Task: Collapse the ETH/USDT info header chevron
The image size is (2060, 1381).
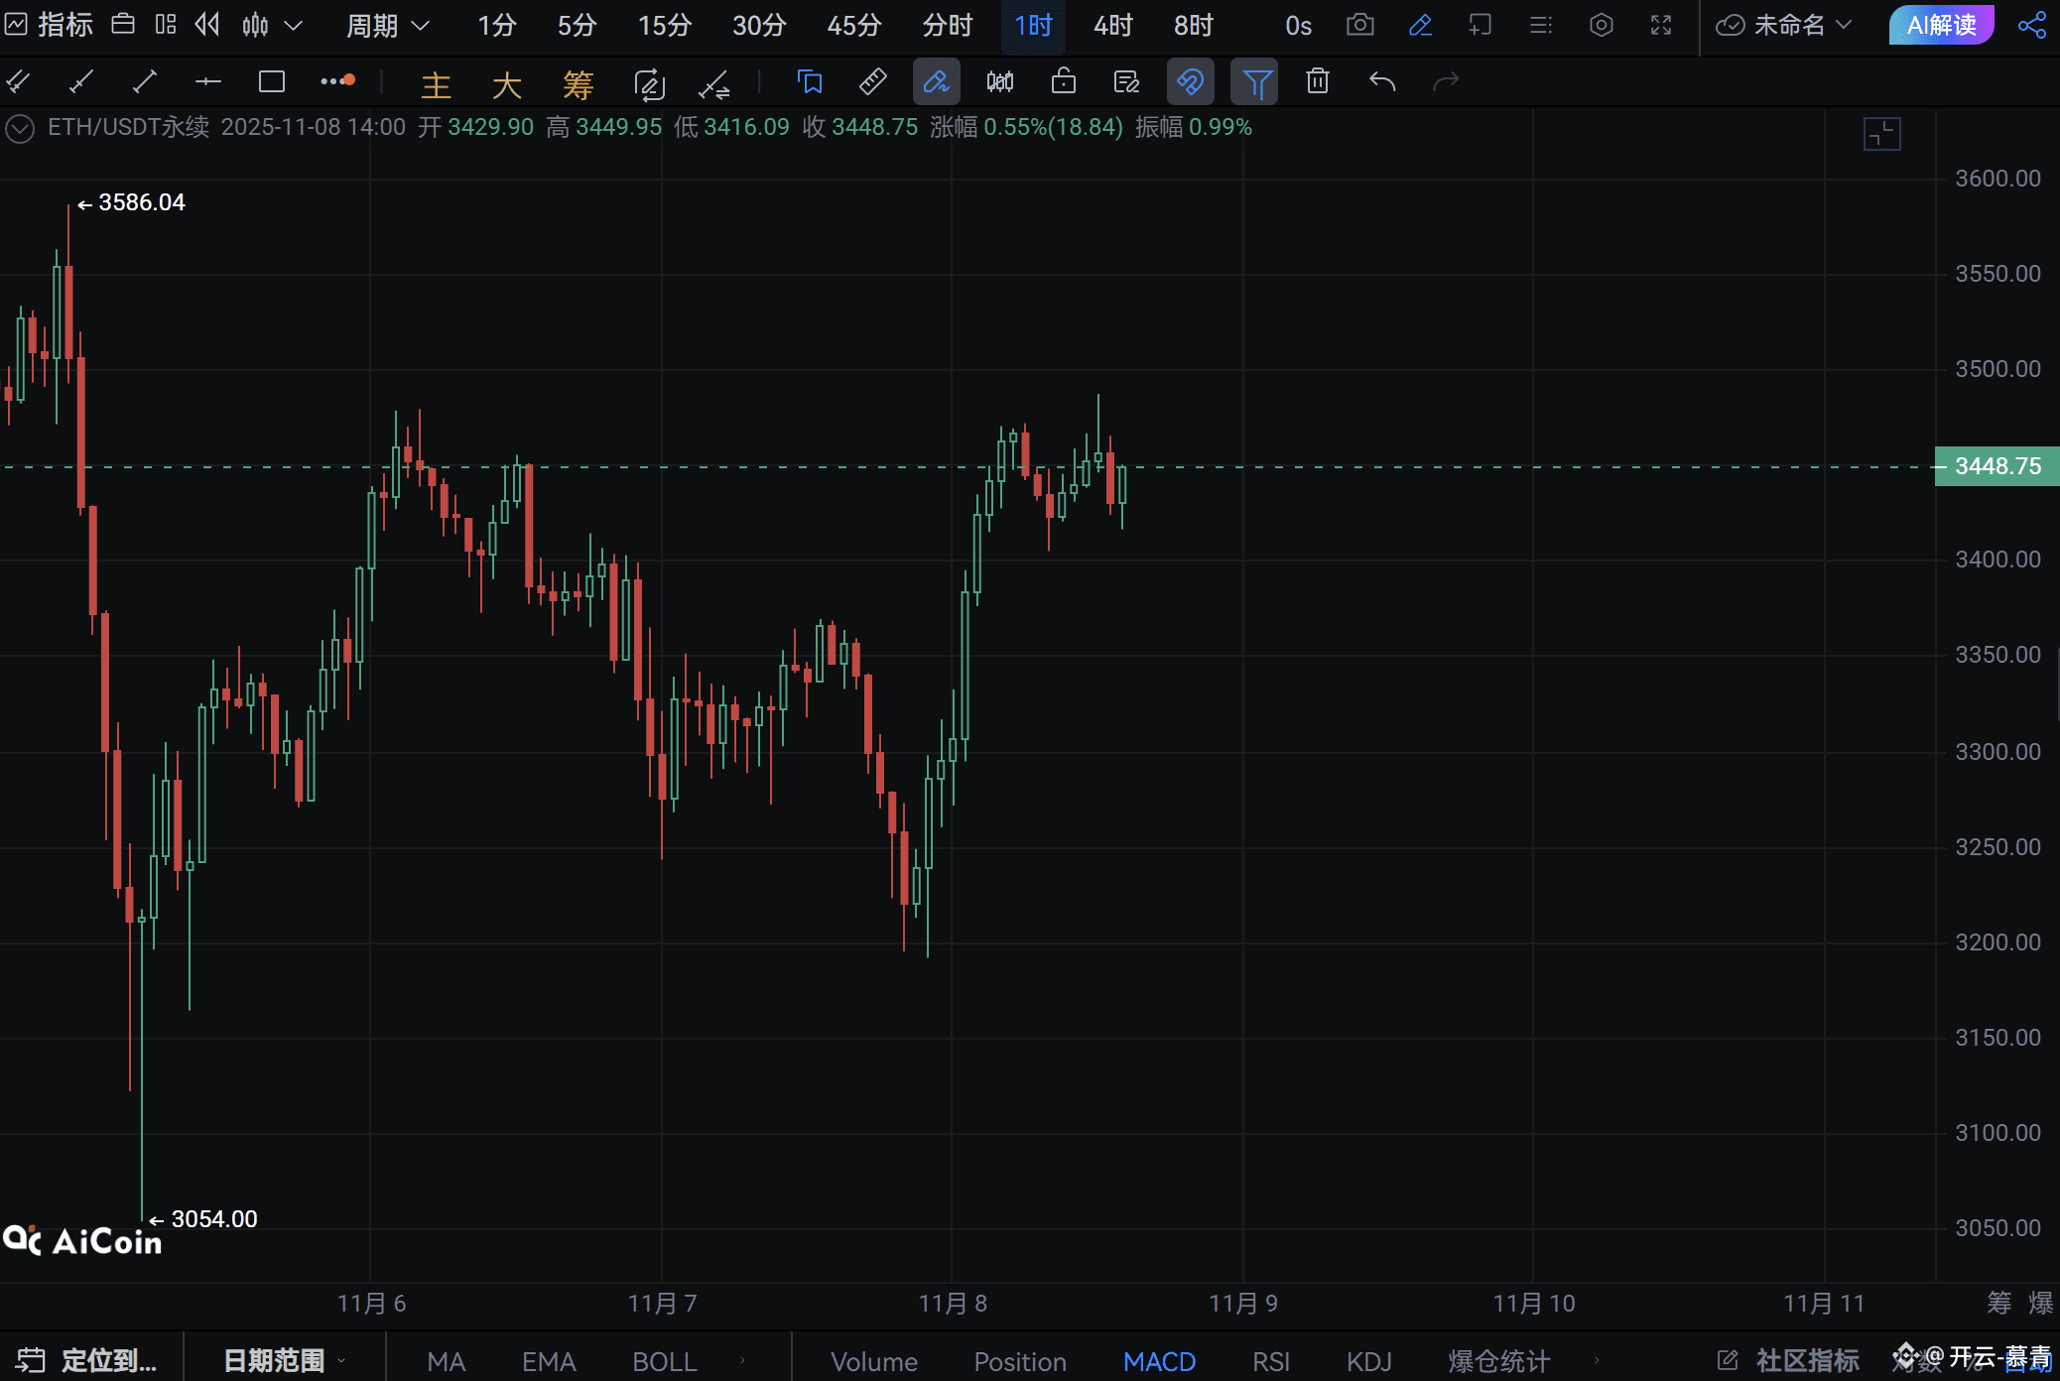Action: tap(20, 128)
